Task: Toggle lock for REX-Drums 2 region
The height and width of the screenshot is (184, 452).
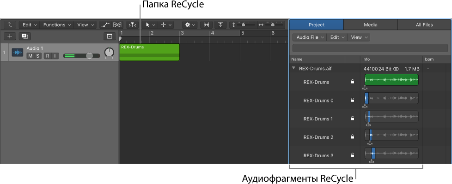Action: (x=352, y=137)
